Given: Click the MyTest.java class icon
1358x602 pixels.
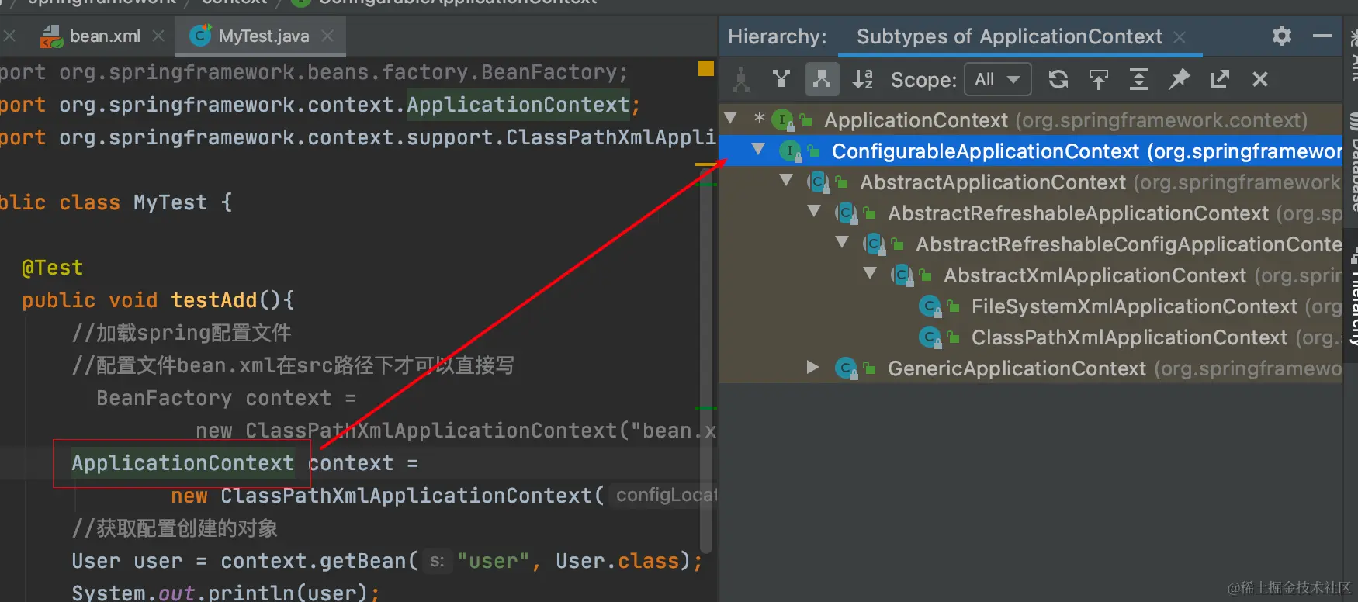Looking at the screenshot, I should pyautogui.click(x=200, y=36).
